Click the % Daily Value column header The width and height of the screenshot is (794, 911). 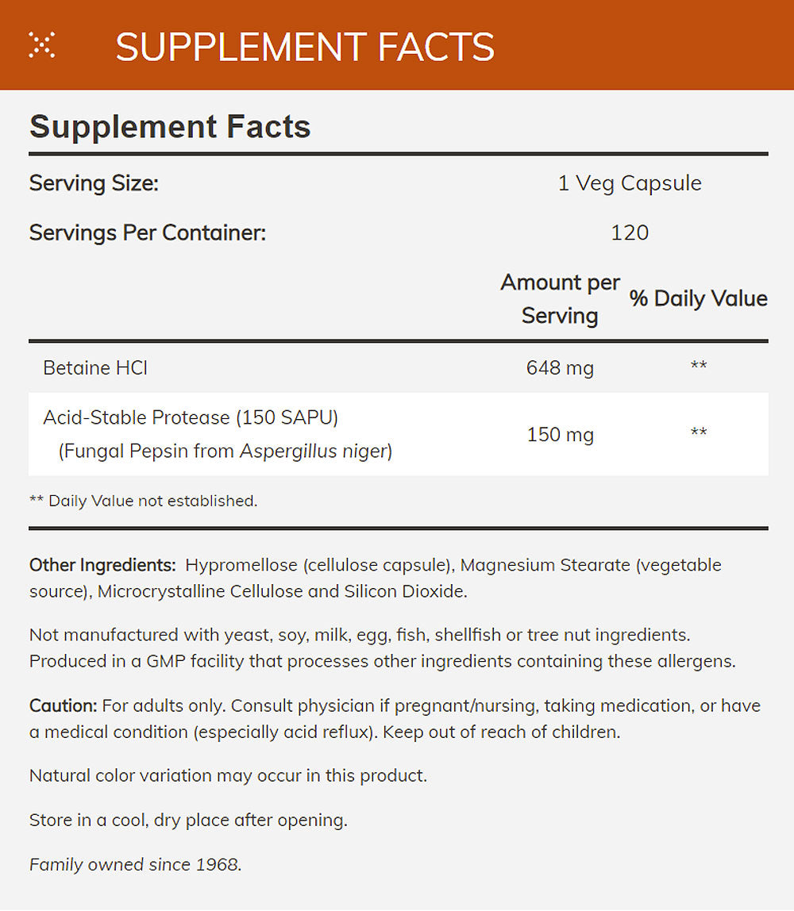699,298
